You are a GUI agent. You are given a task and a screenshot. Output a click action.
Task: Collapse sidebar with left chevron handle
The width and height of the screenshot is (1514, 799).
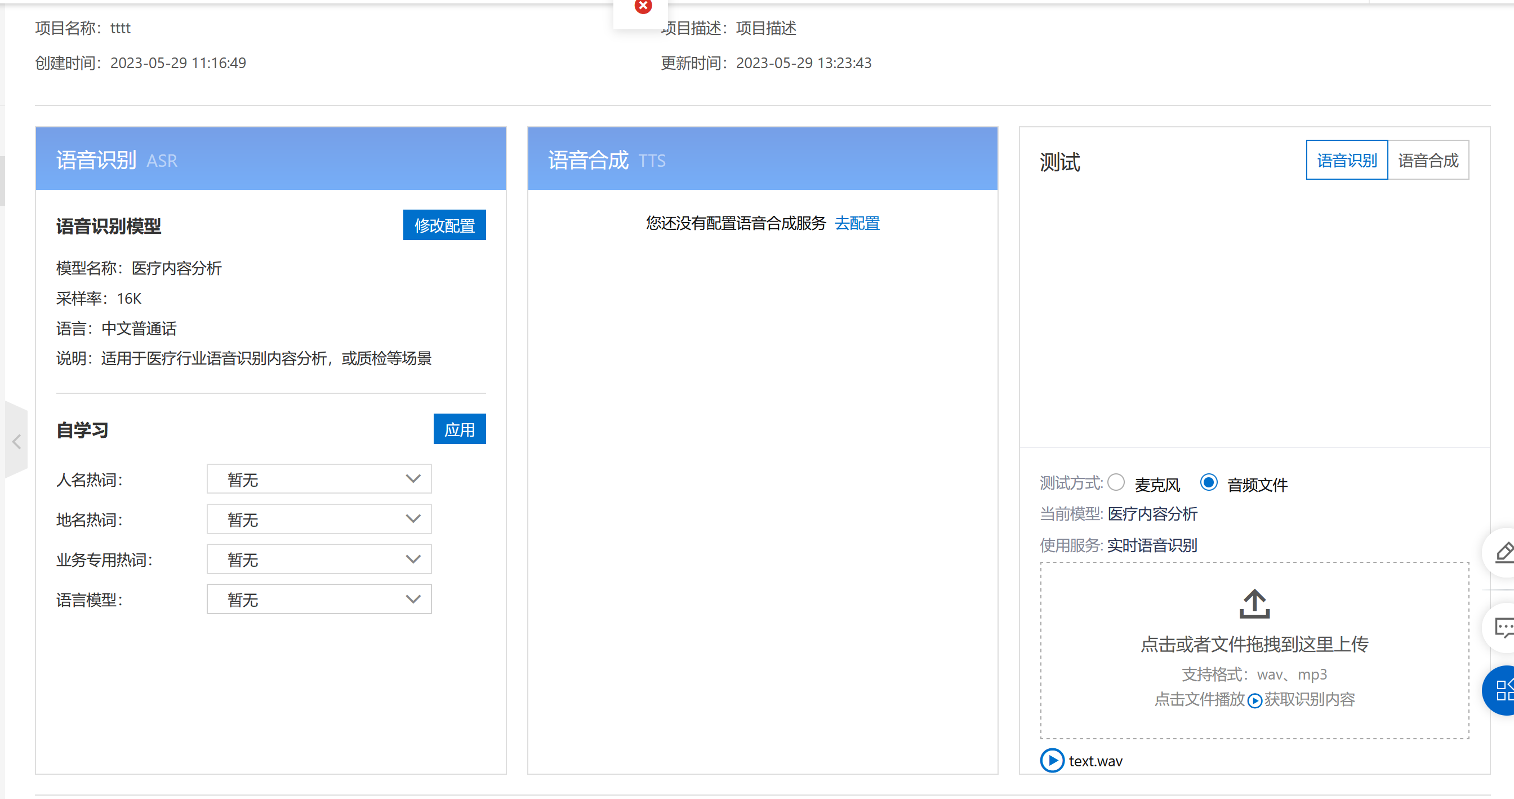(x=16, y=442)
